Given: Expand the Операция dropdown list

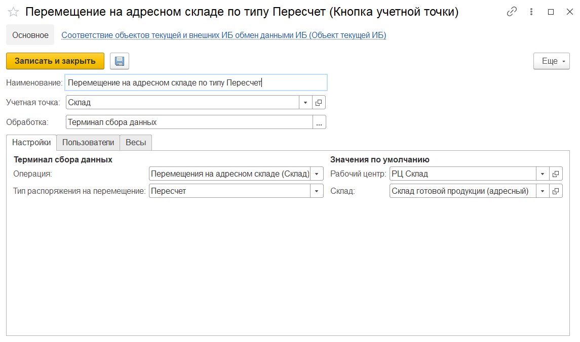Looking at the screenshot, I should (x=317, y=174).
